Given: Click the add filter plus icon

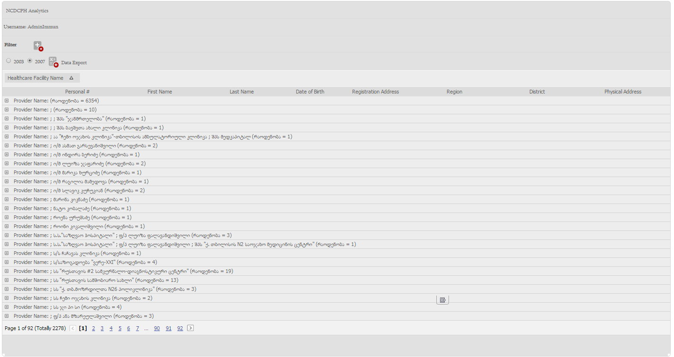Looking at the screenshot, I should (38, 46).
